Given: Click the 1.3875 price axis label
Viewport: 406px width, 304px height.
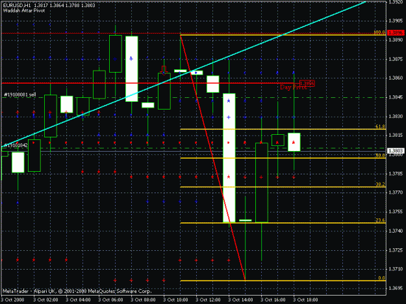Looking at the screenshot, I should pyautogui.click(x=396, y=59).
